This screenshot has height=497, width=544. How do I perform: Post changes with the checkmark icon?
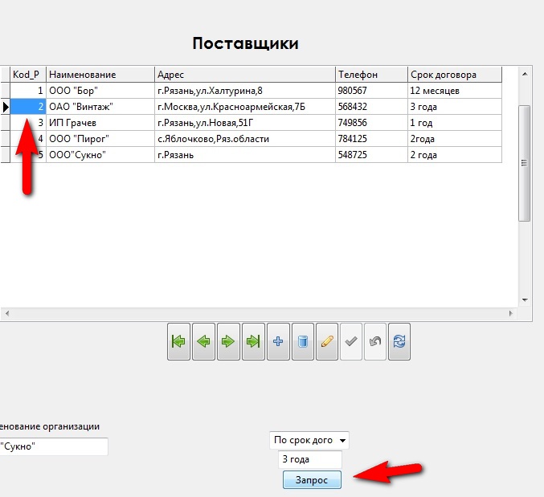tap(351, 342)
